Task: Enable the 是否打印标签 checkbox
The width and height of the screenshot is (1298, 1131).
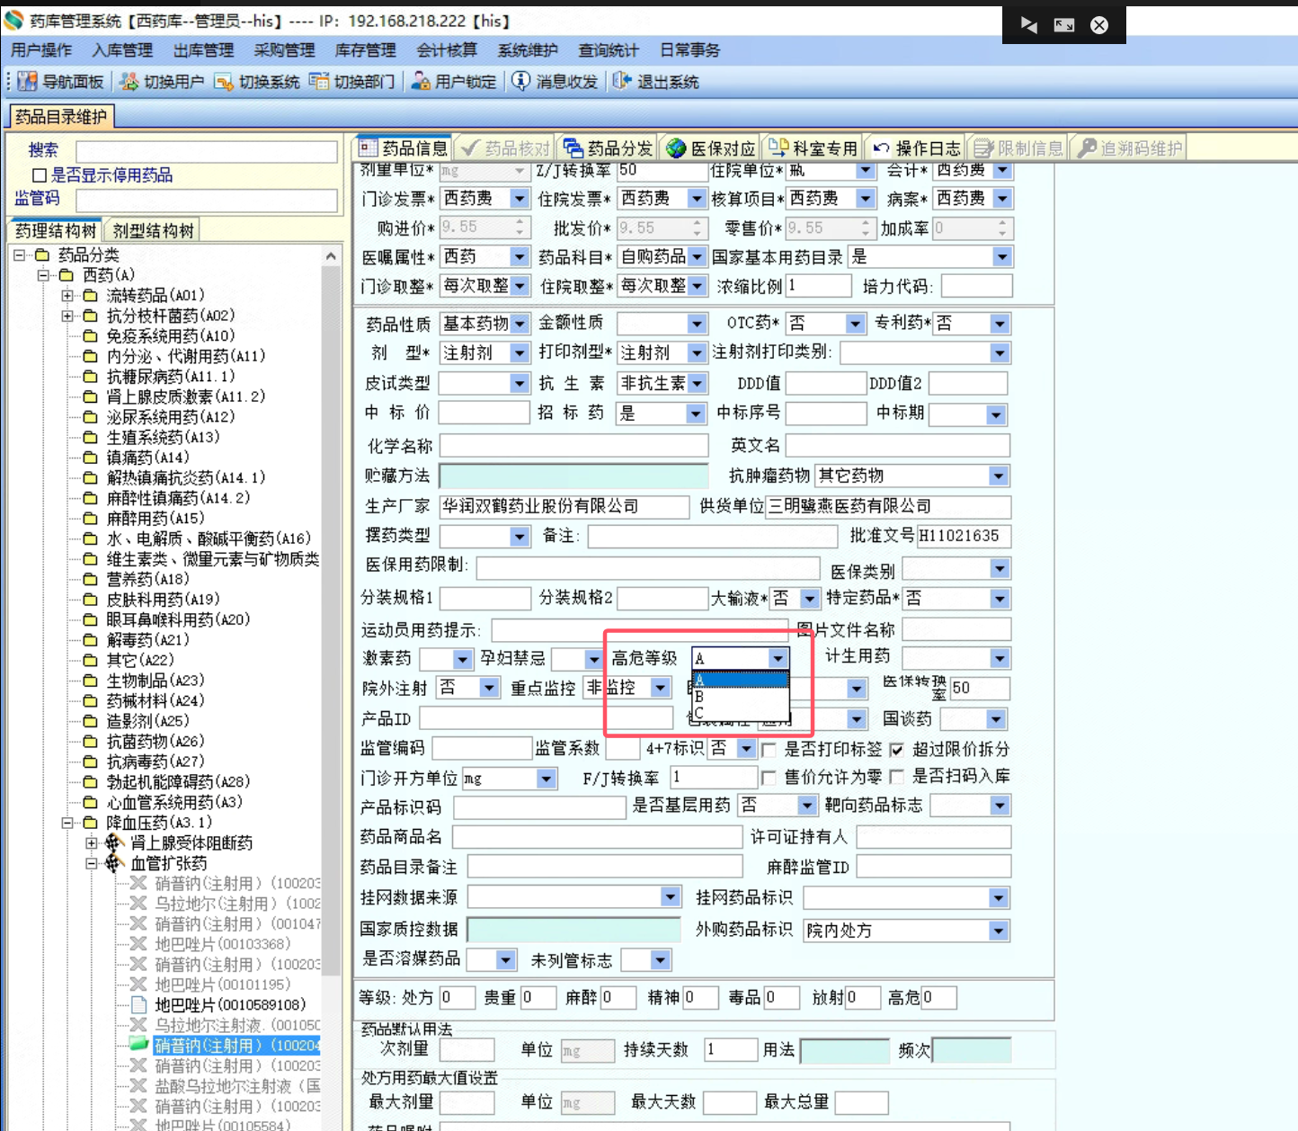Action: point(769,750)
